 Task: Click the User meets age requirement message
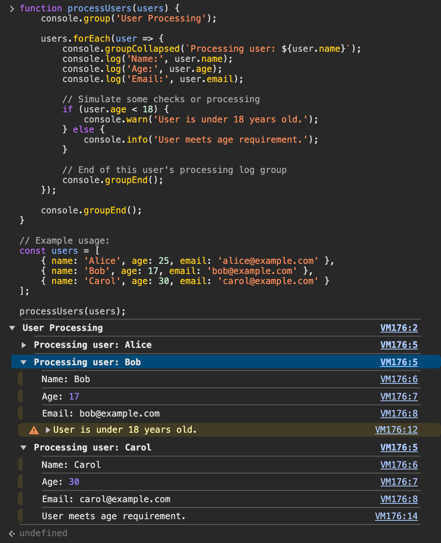click(x=113, y=516)
